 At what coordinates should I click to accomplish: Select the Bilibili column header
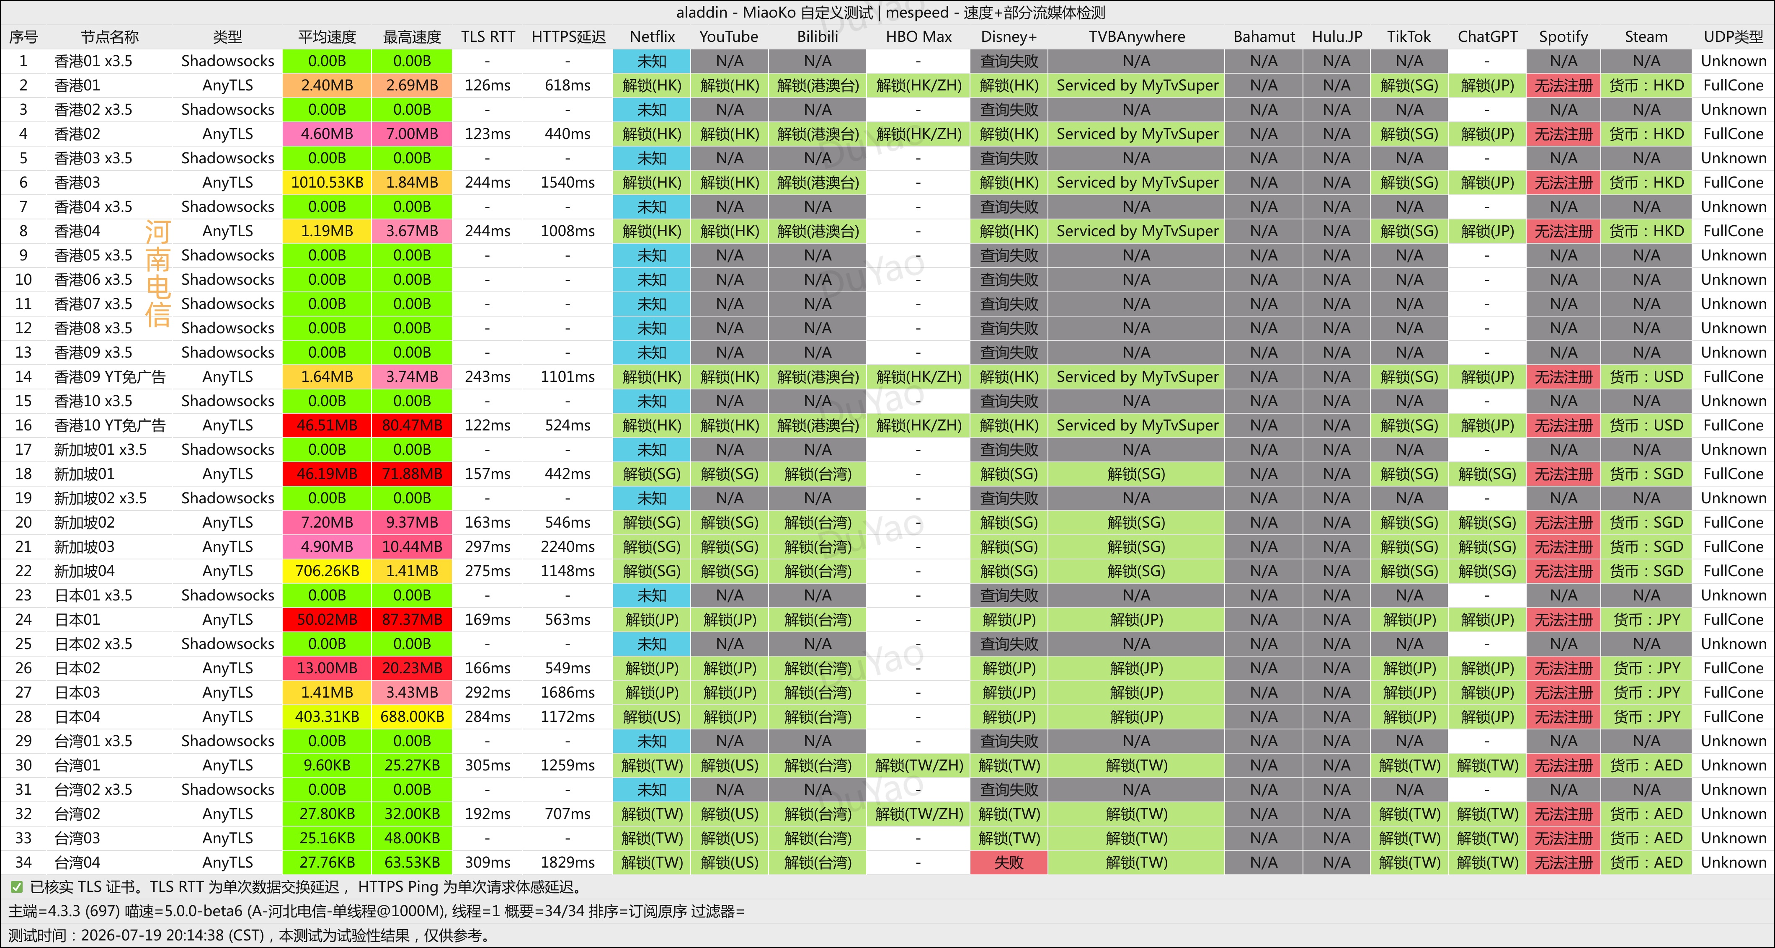818,37
